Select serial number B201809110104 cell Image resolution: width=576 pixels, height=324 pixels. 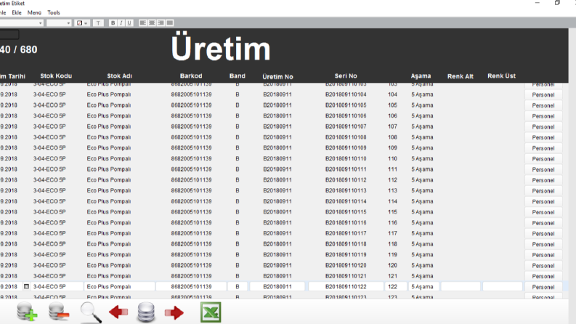(x=346, y=94)
